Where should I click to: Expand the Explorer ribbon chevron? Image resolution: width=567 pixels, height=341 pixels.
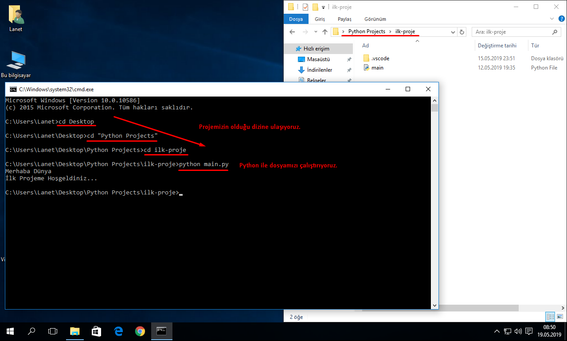tap(552, 19)
